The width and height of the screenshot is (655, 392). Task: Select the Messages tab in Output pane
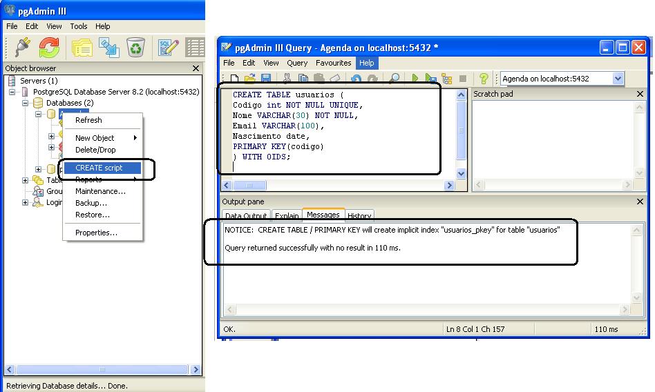point(323,215)
